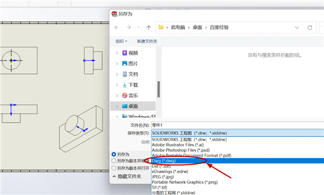This screenshot has width=324, height=195.
Task: Click the bottom-left projected view in drawing
Action: (x=18, y=113)
